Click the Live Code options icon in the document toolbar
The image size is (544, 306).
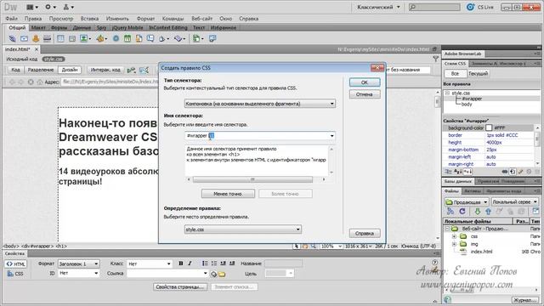[132, 70]
